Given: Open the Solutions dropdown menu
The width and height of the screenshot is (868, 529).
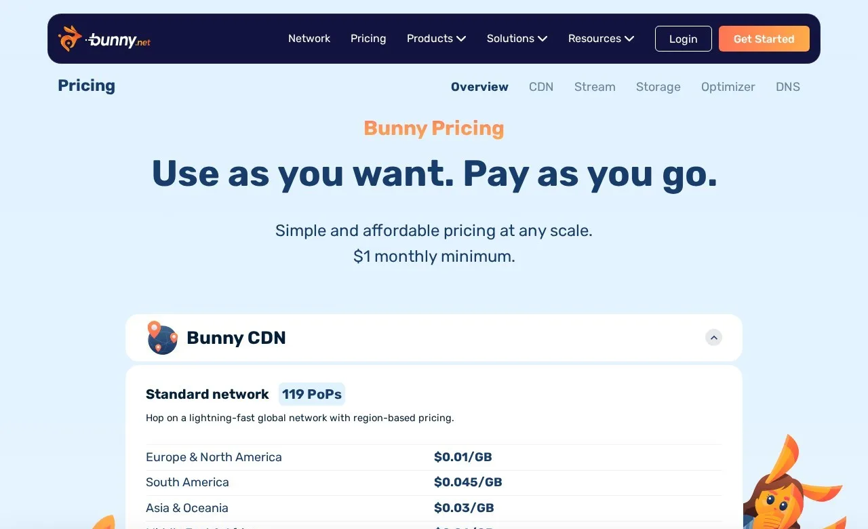Looking at the screenshot, I should click(517, 39).
